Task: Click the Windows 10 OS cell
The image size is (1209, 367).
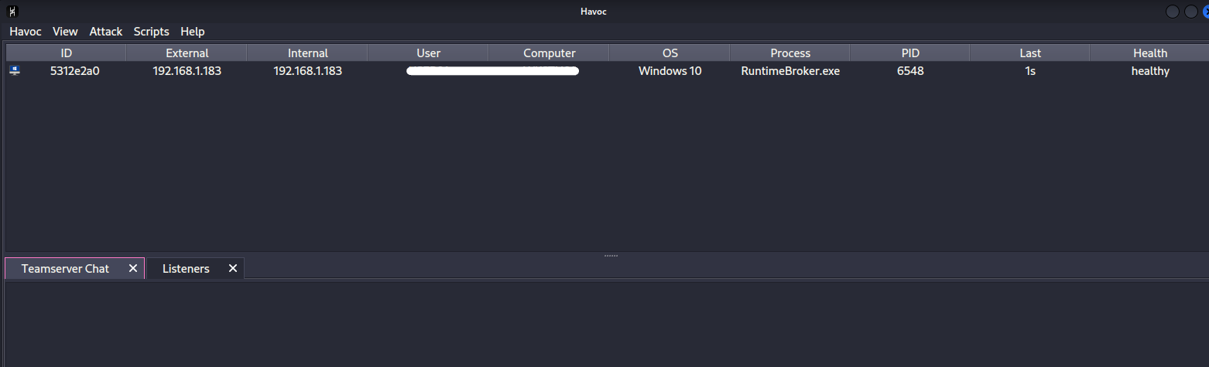Action: click(670, 71)
